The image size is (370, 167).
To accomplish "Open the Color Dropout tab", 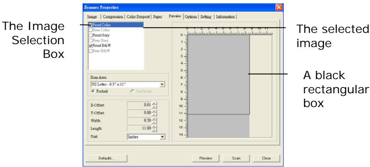I will coord(138,17).
